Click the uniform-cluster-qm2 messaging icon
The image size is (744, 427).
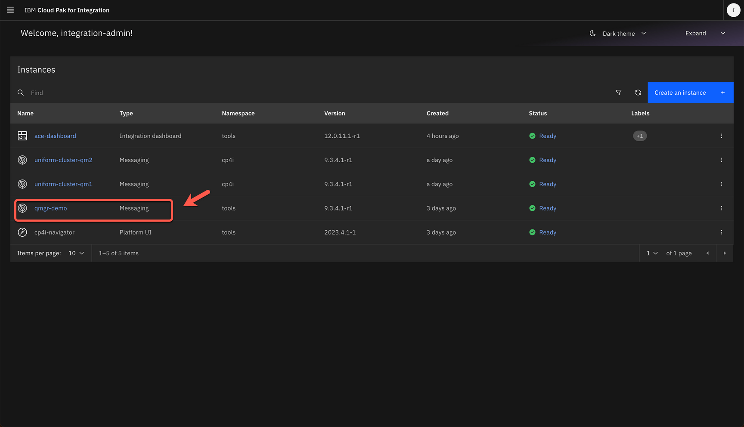[x=22, y=160]
